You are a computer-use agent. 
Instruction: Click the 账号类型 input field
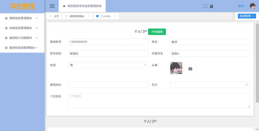pos(108,54)
